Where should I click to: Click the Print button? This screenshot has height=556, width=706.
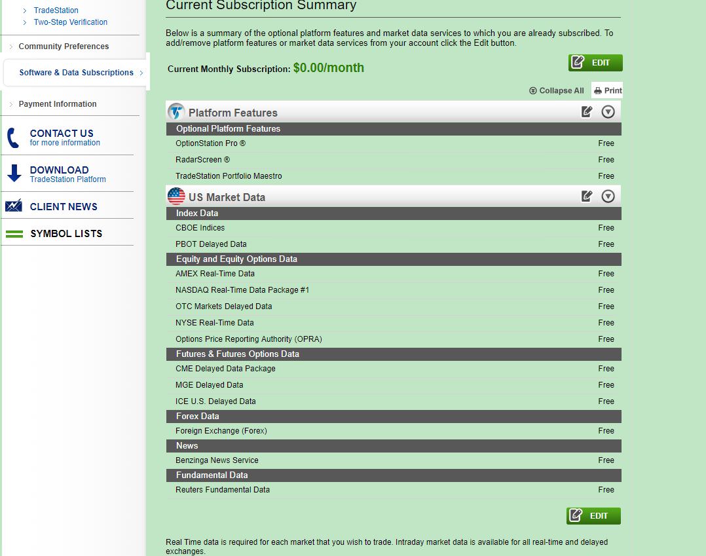click(x=607, y=90)
